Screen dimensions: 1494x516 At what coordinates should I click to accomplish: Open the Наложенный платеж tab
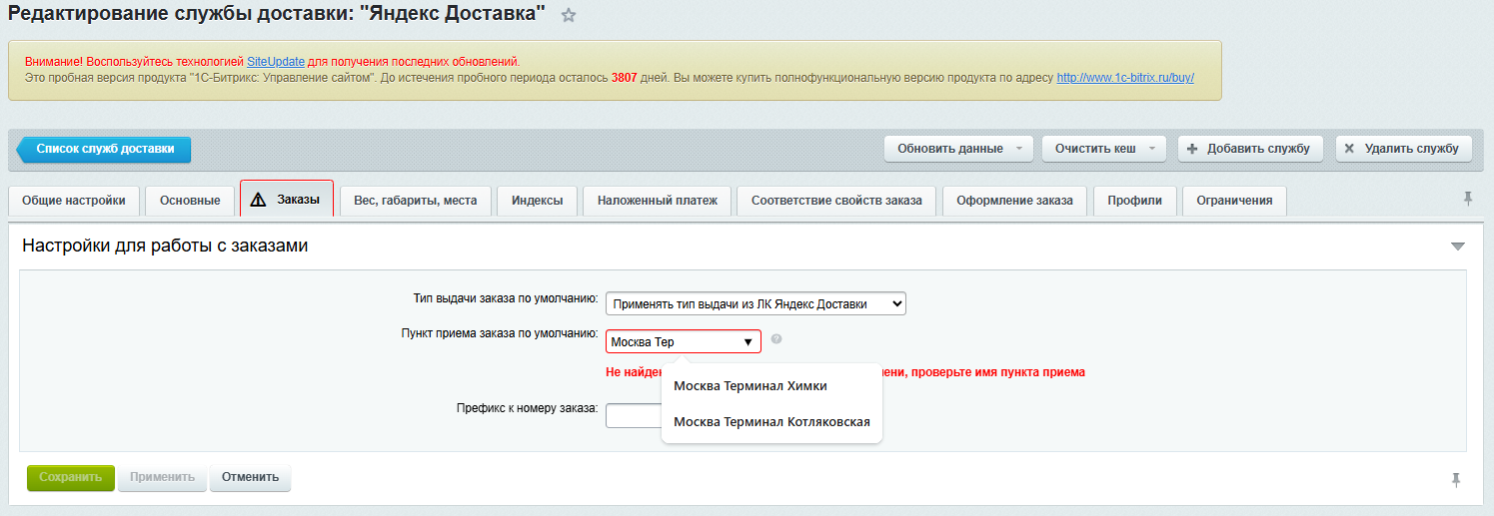pyautogui.click(x=658, y=201)
